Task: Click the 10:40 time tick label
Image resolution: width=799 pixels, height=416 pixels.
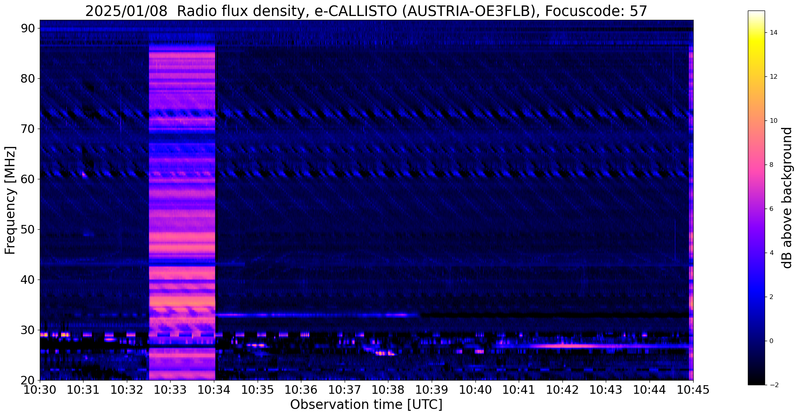Action: pyautogui.click(x=475, y=389)
